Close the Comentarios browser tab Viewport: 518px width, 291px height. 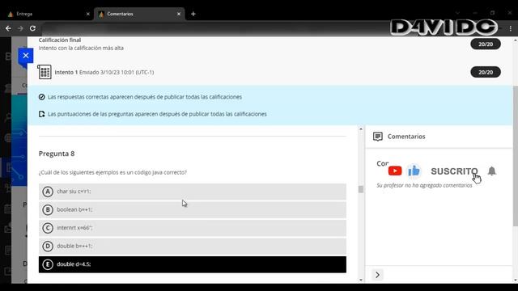click(179, 14)
